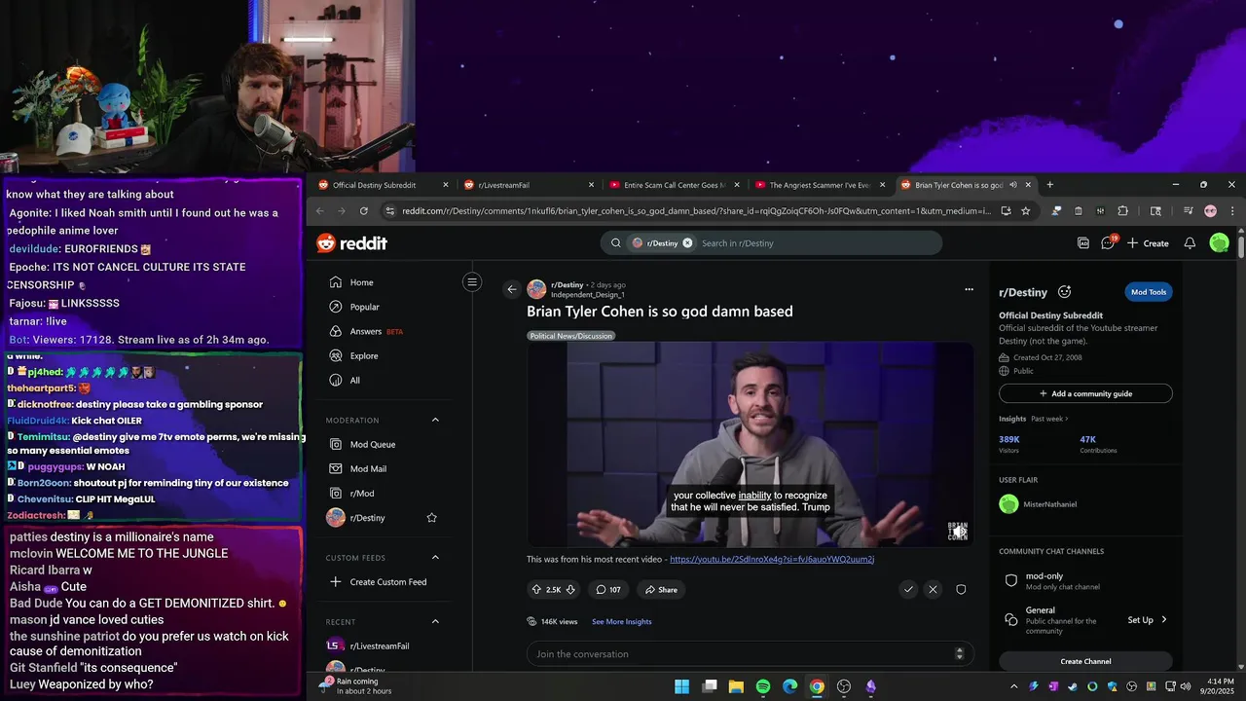Remove post with X mod button
The height and width of the screenshot is (701, 1246).
(x=933, y=589)
